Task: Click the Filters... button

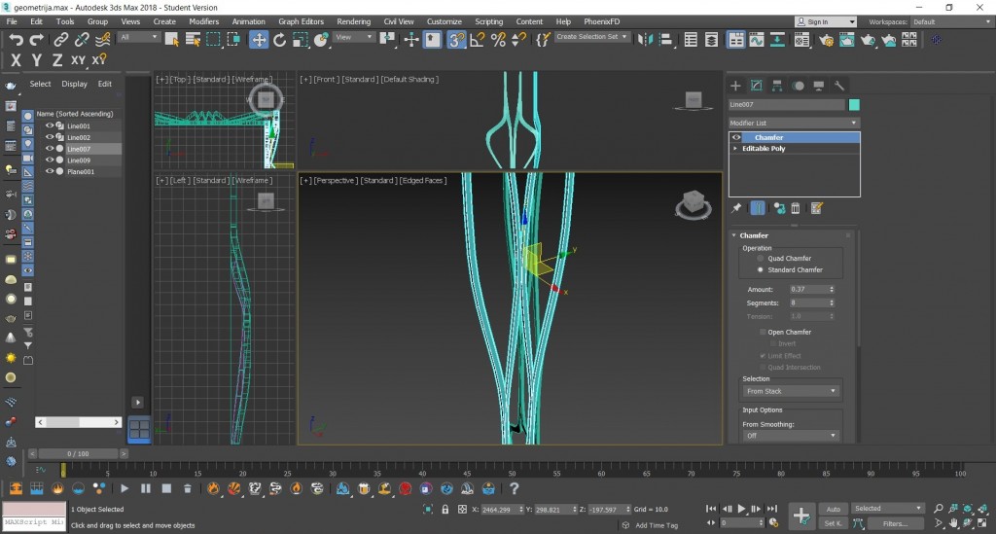Action: 895,524
